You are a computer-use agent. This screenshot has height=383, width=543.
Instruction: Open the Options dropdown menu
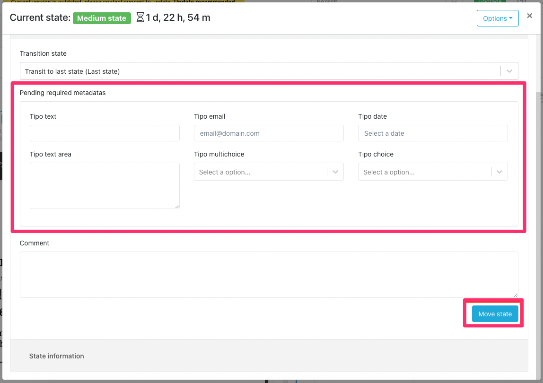[498, 18]
